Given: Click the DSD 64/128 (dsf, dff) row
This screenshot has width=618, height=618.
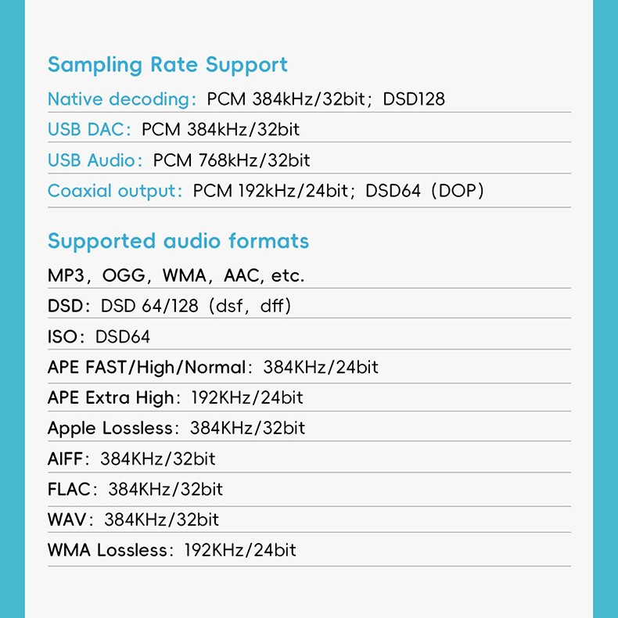Looking at the screenshot, I should (x=169, y=306).
